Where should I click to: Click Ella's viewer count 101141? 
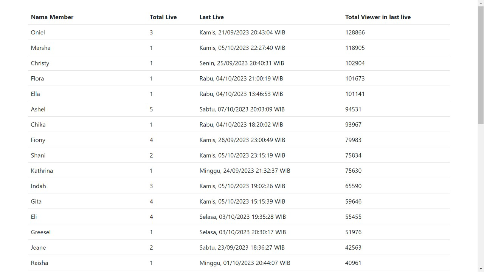pyautogui.click(x=355, y=94)
